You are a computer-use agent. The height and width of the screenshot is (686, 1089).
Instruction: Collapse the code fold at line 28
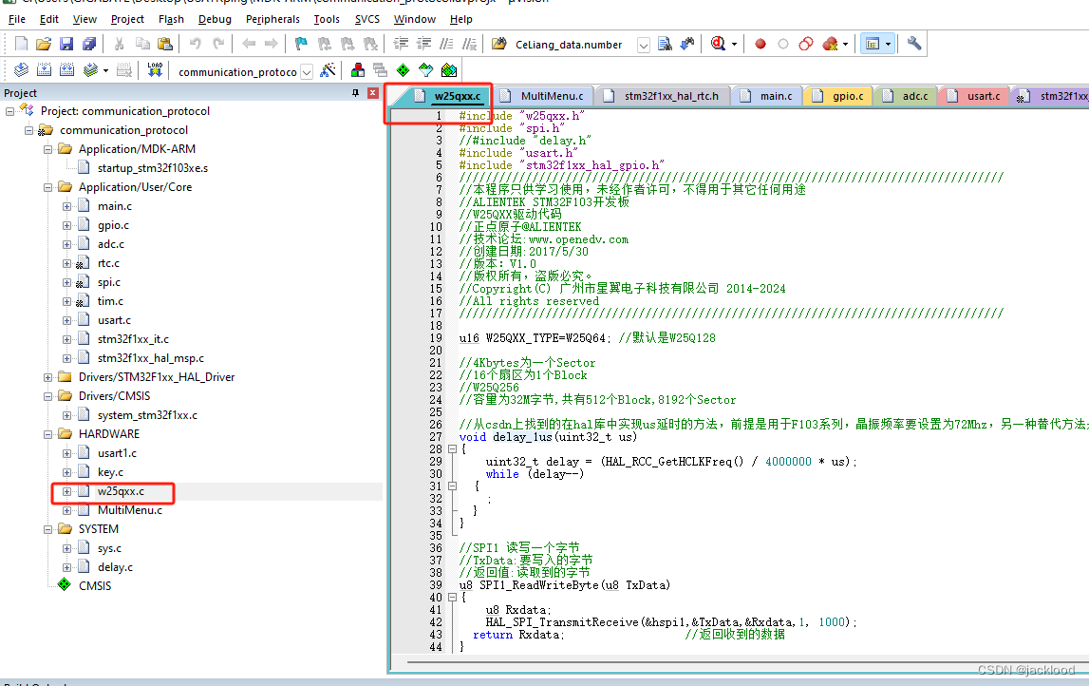[x=452, y=449]
